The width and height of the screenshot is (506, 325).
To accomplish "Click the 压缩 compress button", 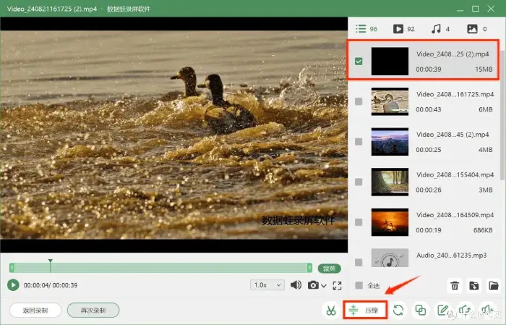I will tap(365, 310).
